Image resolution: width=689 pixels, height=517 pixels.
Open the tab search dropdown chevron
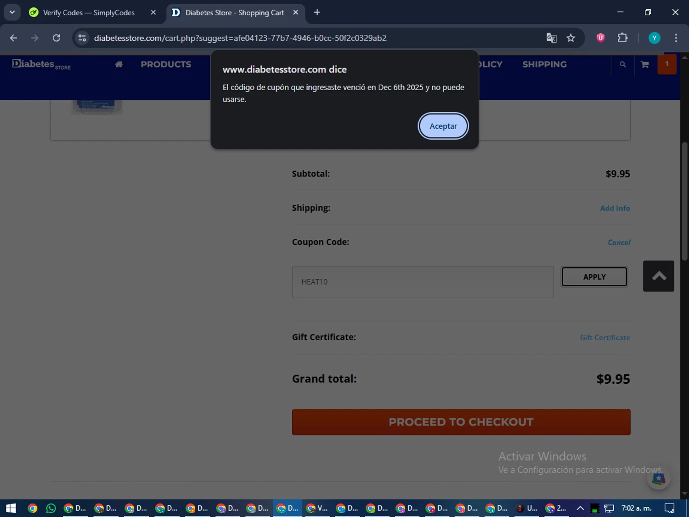(12, 12)
